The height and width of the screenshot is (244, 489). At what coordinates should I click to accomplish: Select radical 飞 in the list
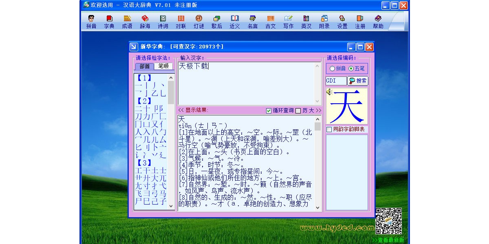(139, 194)
